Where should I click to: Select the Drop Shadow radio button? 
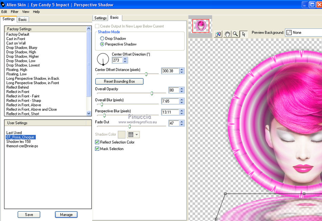[102, 39]
